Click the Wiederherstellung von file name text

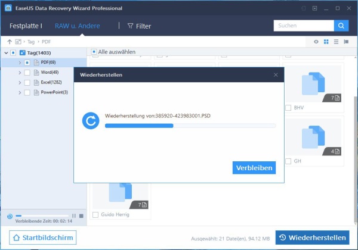point(158,116)
